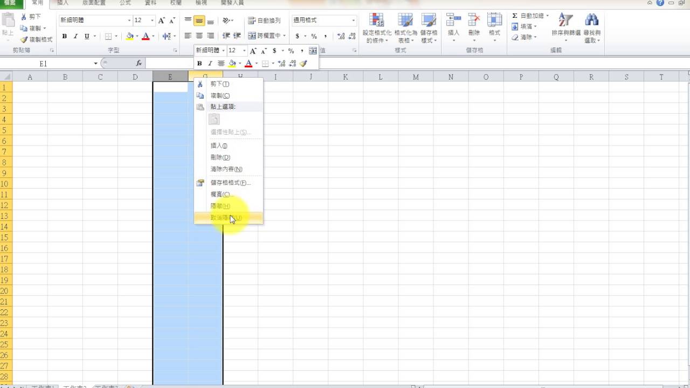690x388 pixels.
Task: Toggle Bold in the ribbon
Action: (65, 37)
